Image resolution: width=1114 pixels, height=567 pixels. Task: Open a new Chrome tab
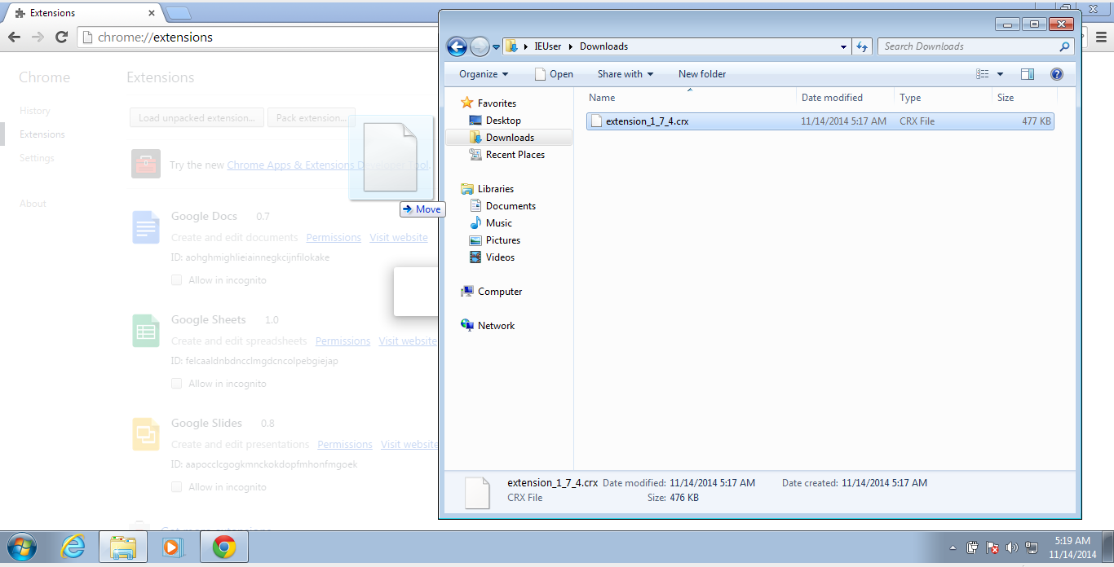pos(179,13)
